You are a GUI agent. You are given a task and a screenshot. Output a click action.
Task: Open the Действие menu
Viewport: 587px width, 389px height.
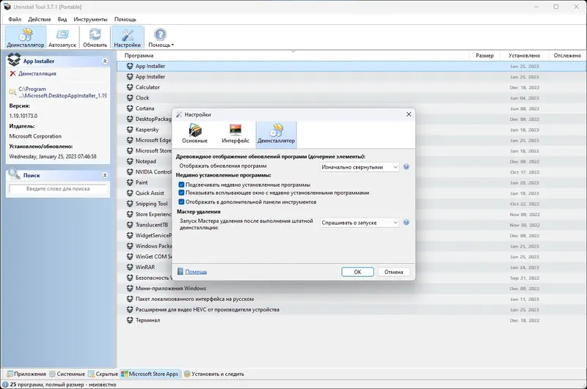[40, 19]
